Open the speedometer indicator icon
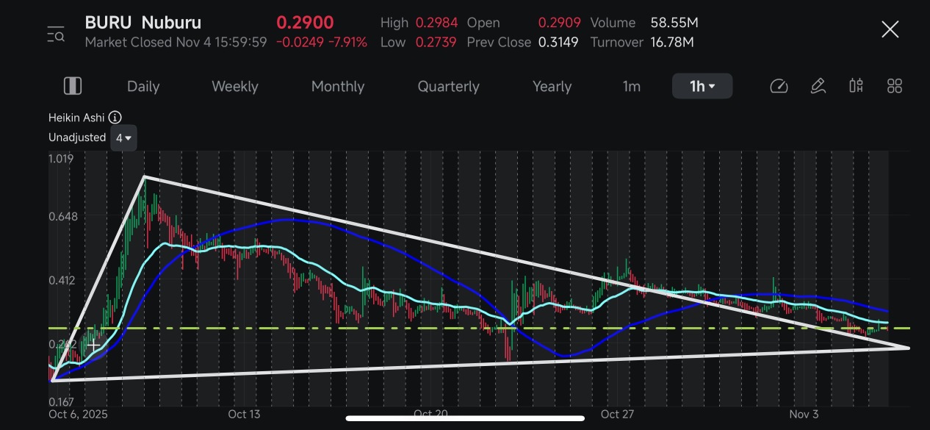Screen dimensions: 930x430 pos(779,86)
